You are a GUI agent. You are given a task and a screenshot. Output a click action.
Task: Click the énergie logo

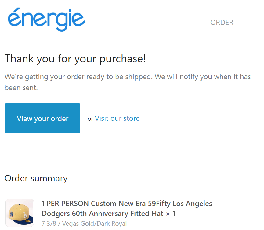[x=46, y=19]
